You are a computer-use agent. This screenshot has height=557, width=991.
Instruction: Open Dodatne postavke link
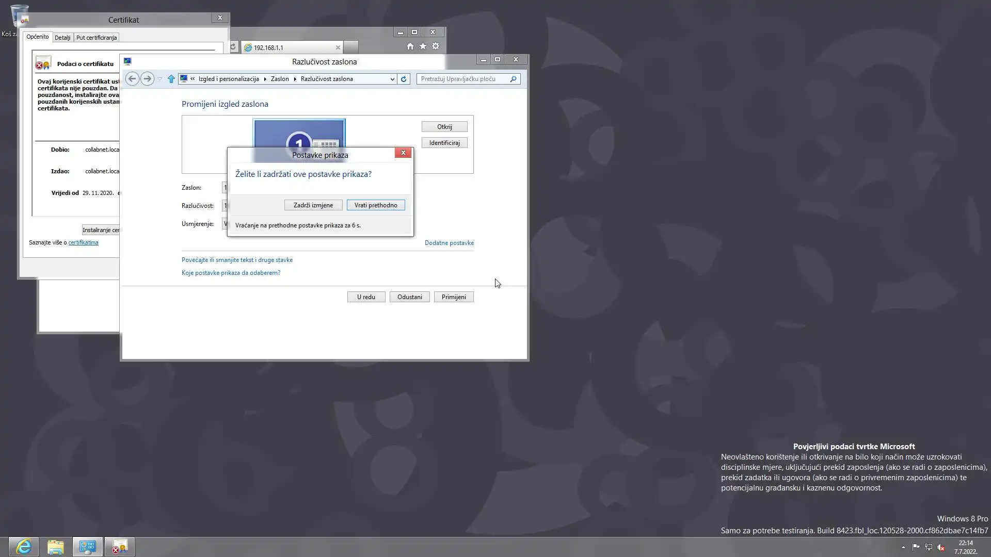tap(449, 243)
